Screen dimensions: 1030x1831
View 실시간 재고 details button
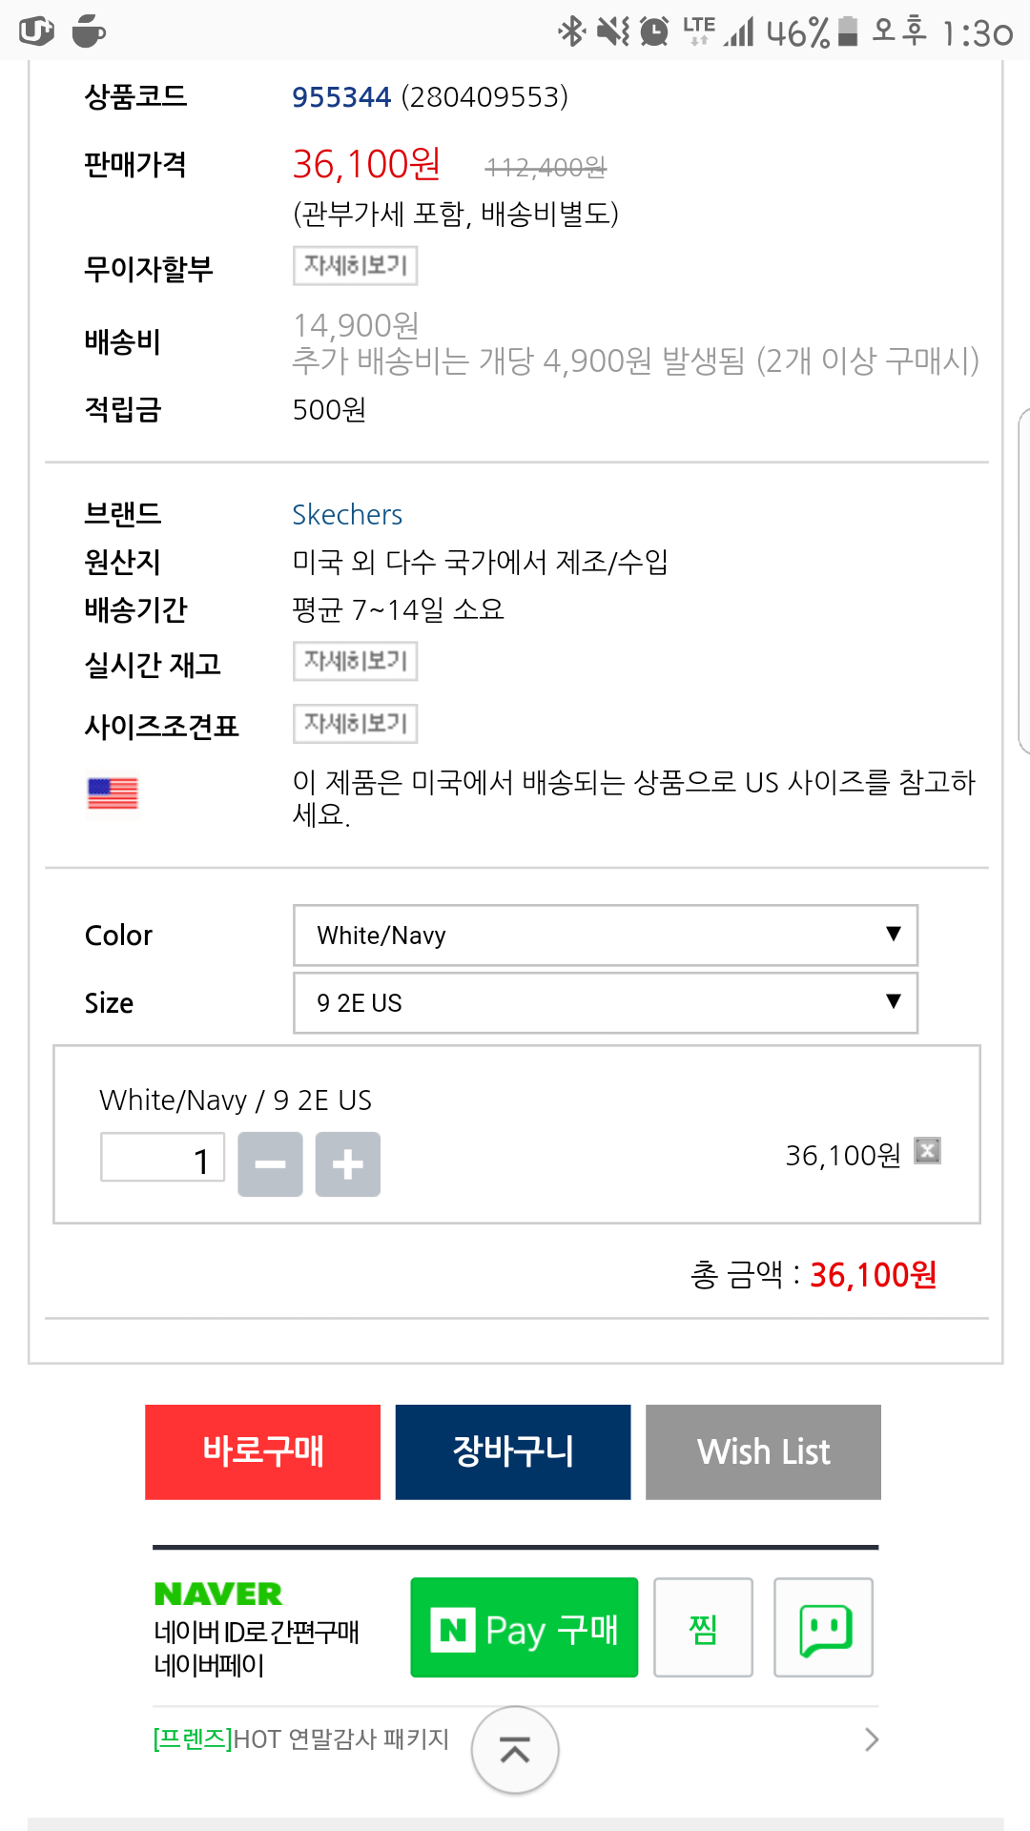tap(355, 661)
